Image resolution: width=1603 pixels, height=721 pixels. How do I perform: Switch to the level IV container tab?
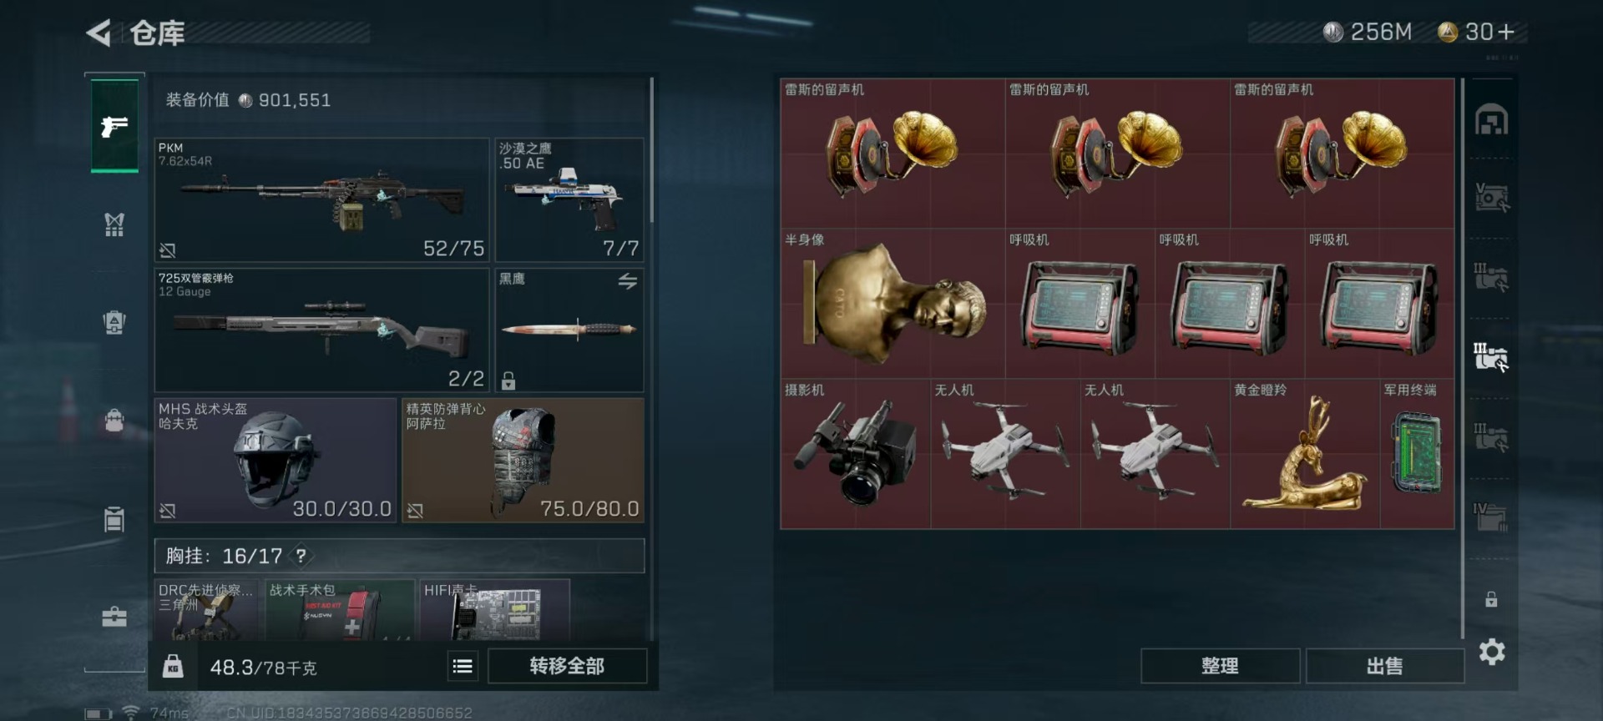(1491, 516)
